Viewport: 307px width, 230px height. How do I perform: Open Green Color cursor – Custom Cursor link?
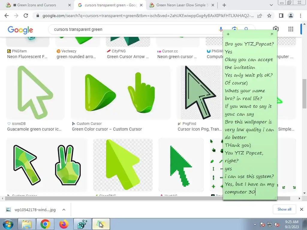107,129
